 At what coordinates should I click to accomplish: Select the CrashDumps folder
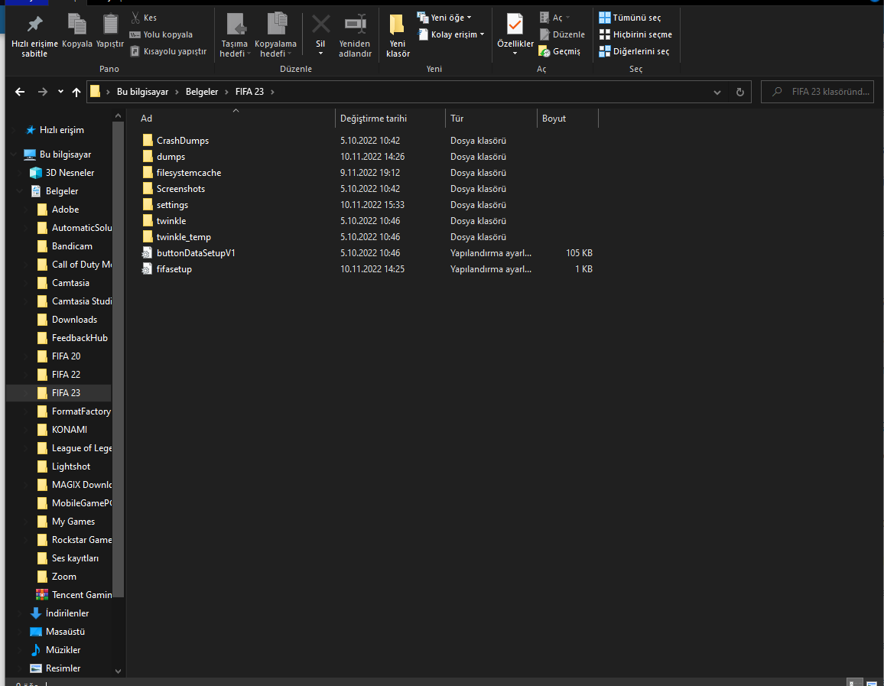click(183, 141)
